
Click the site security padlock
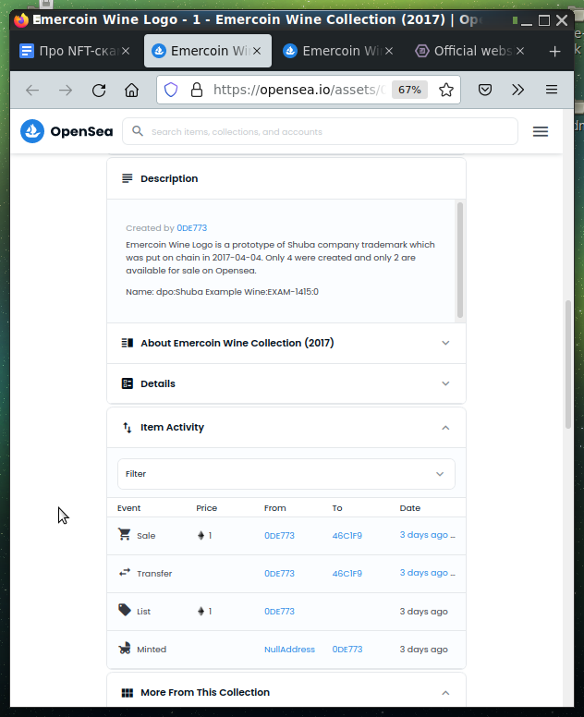click(197, 90)
